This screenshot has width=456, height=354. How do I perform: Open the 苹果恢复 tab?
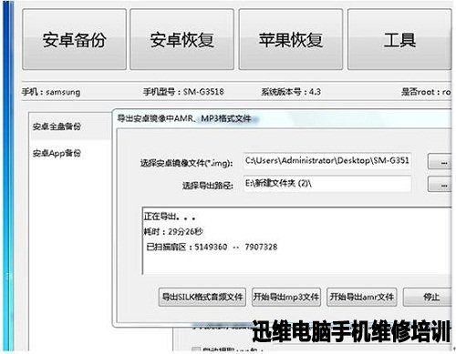[291, 39]
